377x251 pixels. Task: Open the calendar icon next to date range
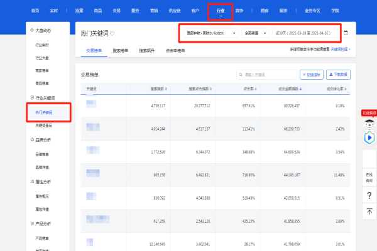tap(346, 33)
